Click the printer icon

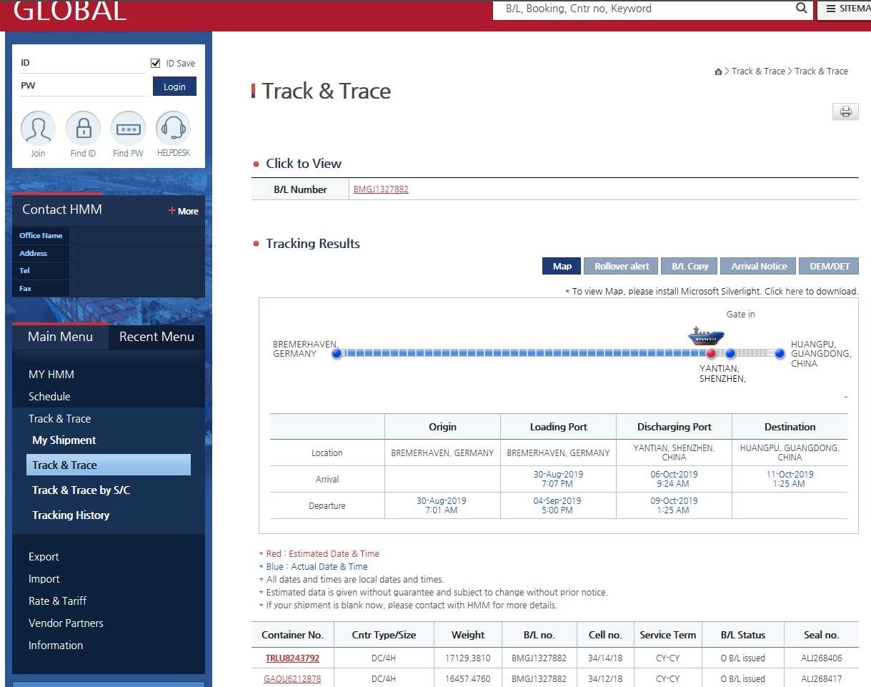[x=845, y=112]
